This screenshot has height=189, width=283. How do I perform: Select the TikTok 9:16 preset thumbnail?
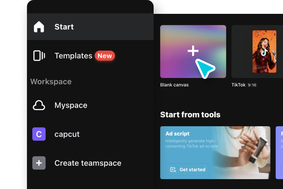coord(257,52)
